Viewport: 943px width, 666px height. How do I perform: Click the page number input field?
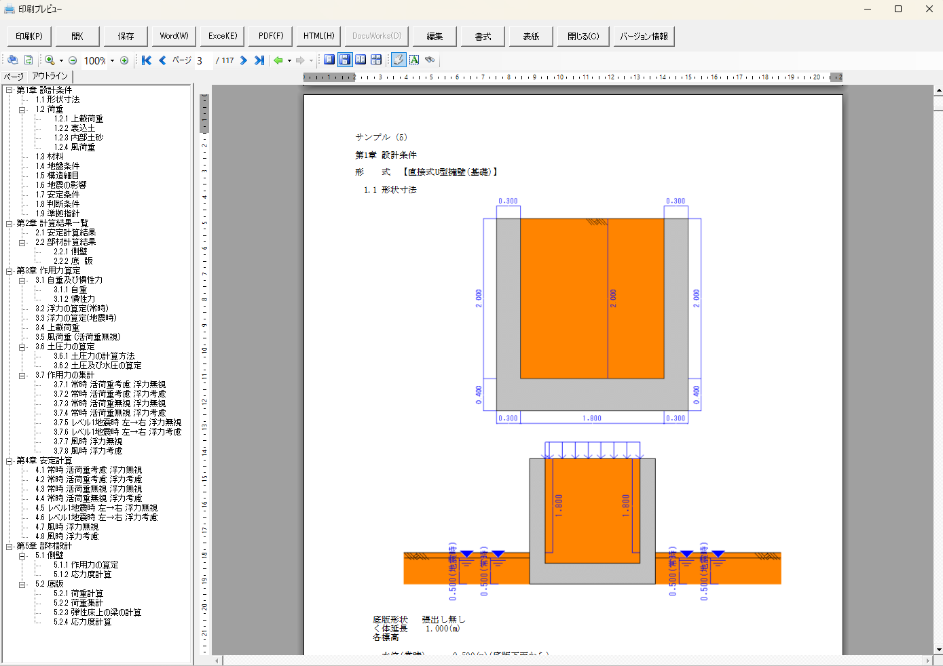(x=203, y=60)
